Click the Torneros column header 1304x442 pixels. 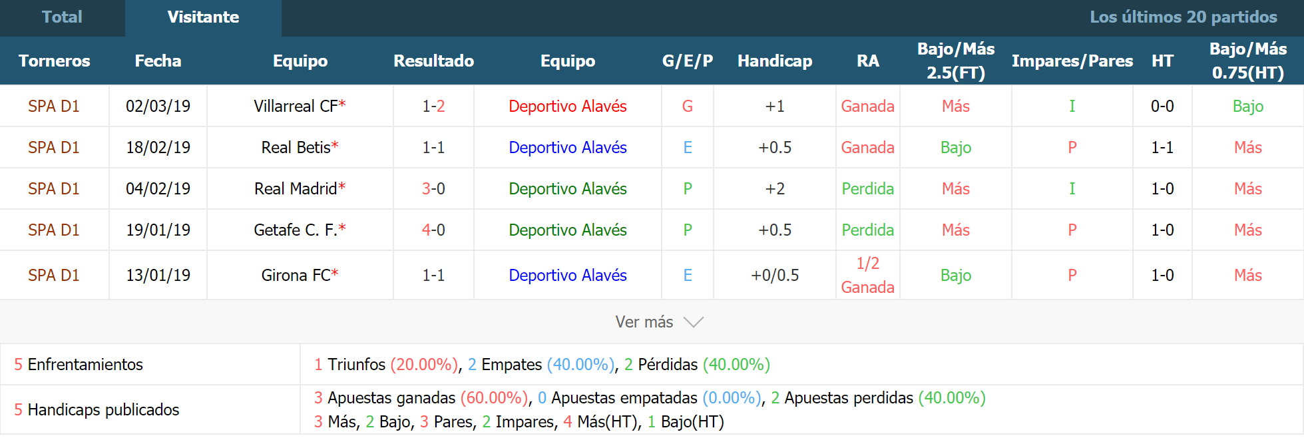pyautogui.click(x=54, y=61)
